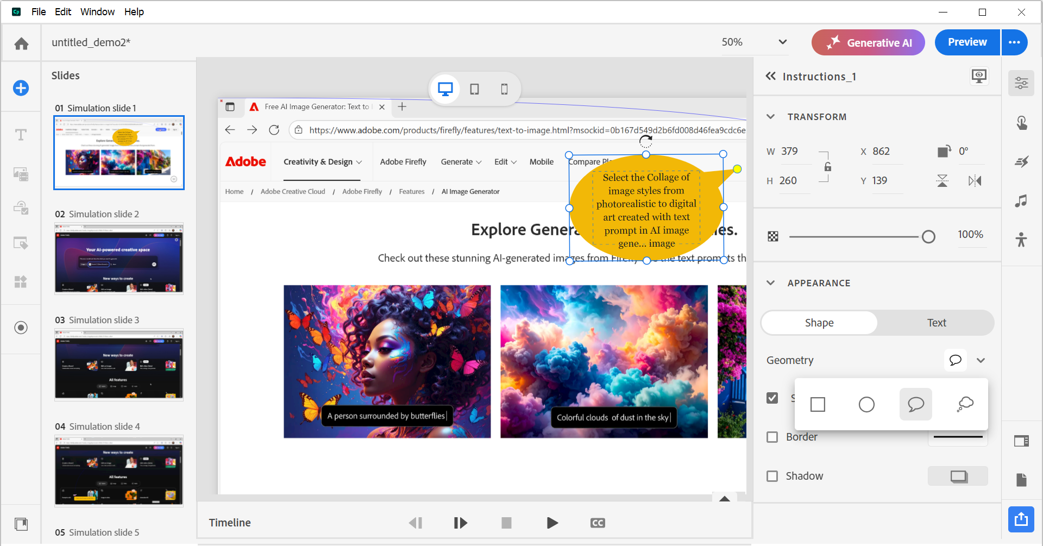Screen dimensions: 1043x546
Task: Expand the Geometry shape dropdown
Action: coord(981,360)
